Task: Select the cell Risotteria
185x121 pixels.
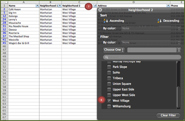Action: pyautogui.click(x=24, y=33)
